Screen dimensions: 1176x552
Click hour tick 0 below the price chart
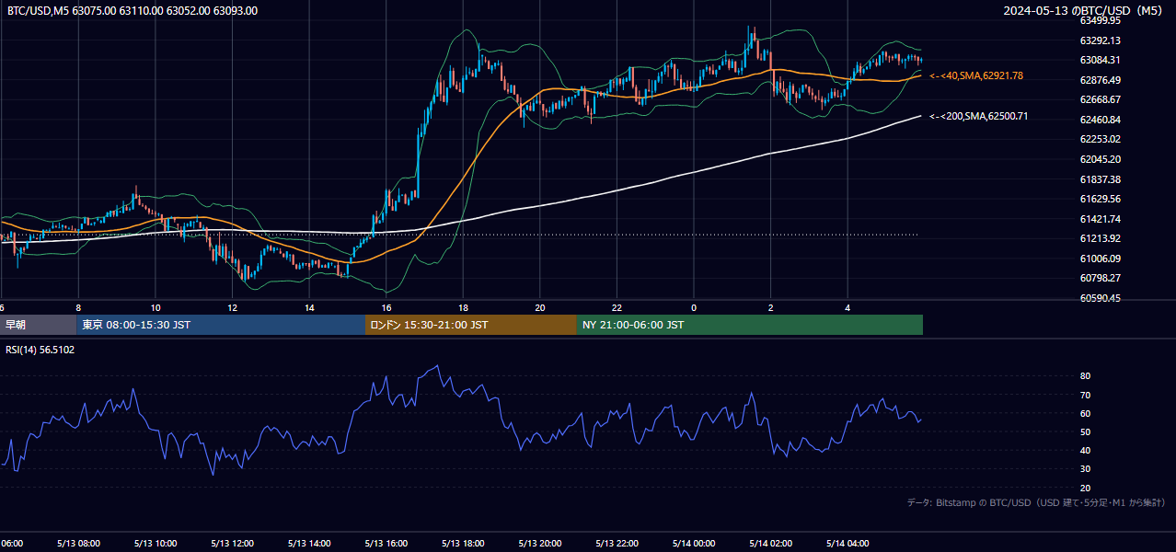tap(694, 307)
